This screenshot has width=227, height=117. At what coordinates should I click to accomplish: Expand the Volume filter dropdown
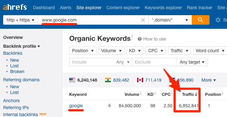point(111,51)
